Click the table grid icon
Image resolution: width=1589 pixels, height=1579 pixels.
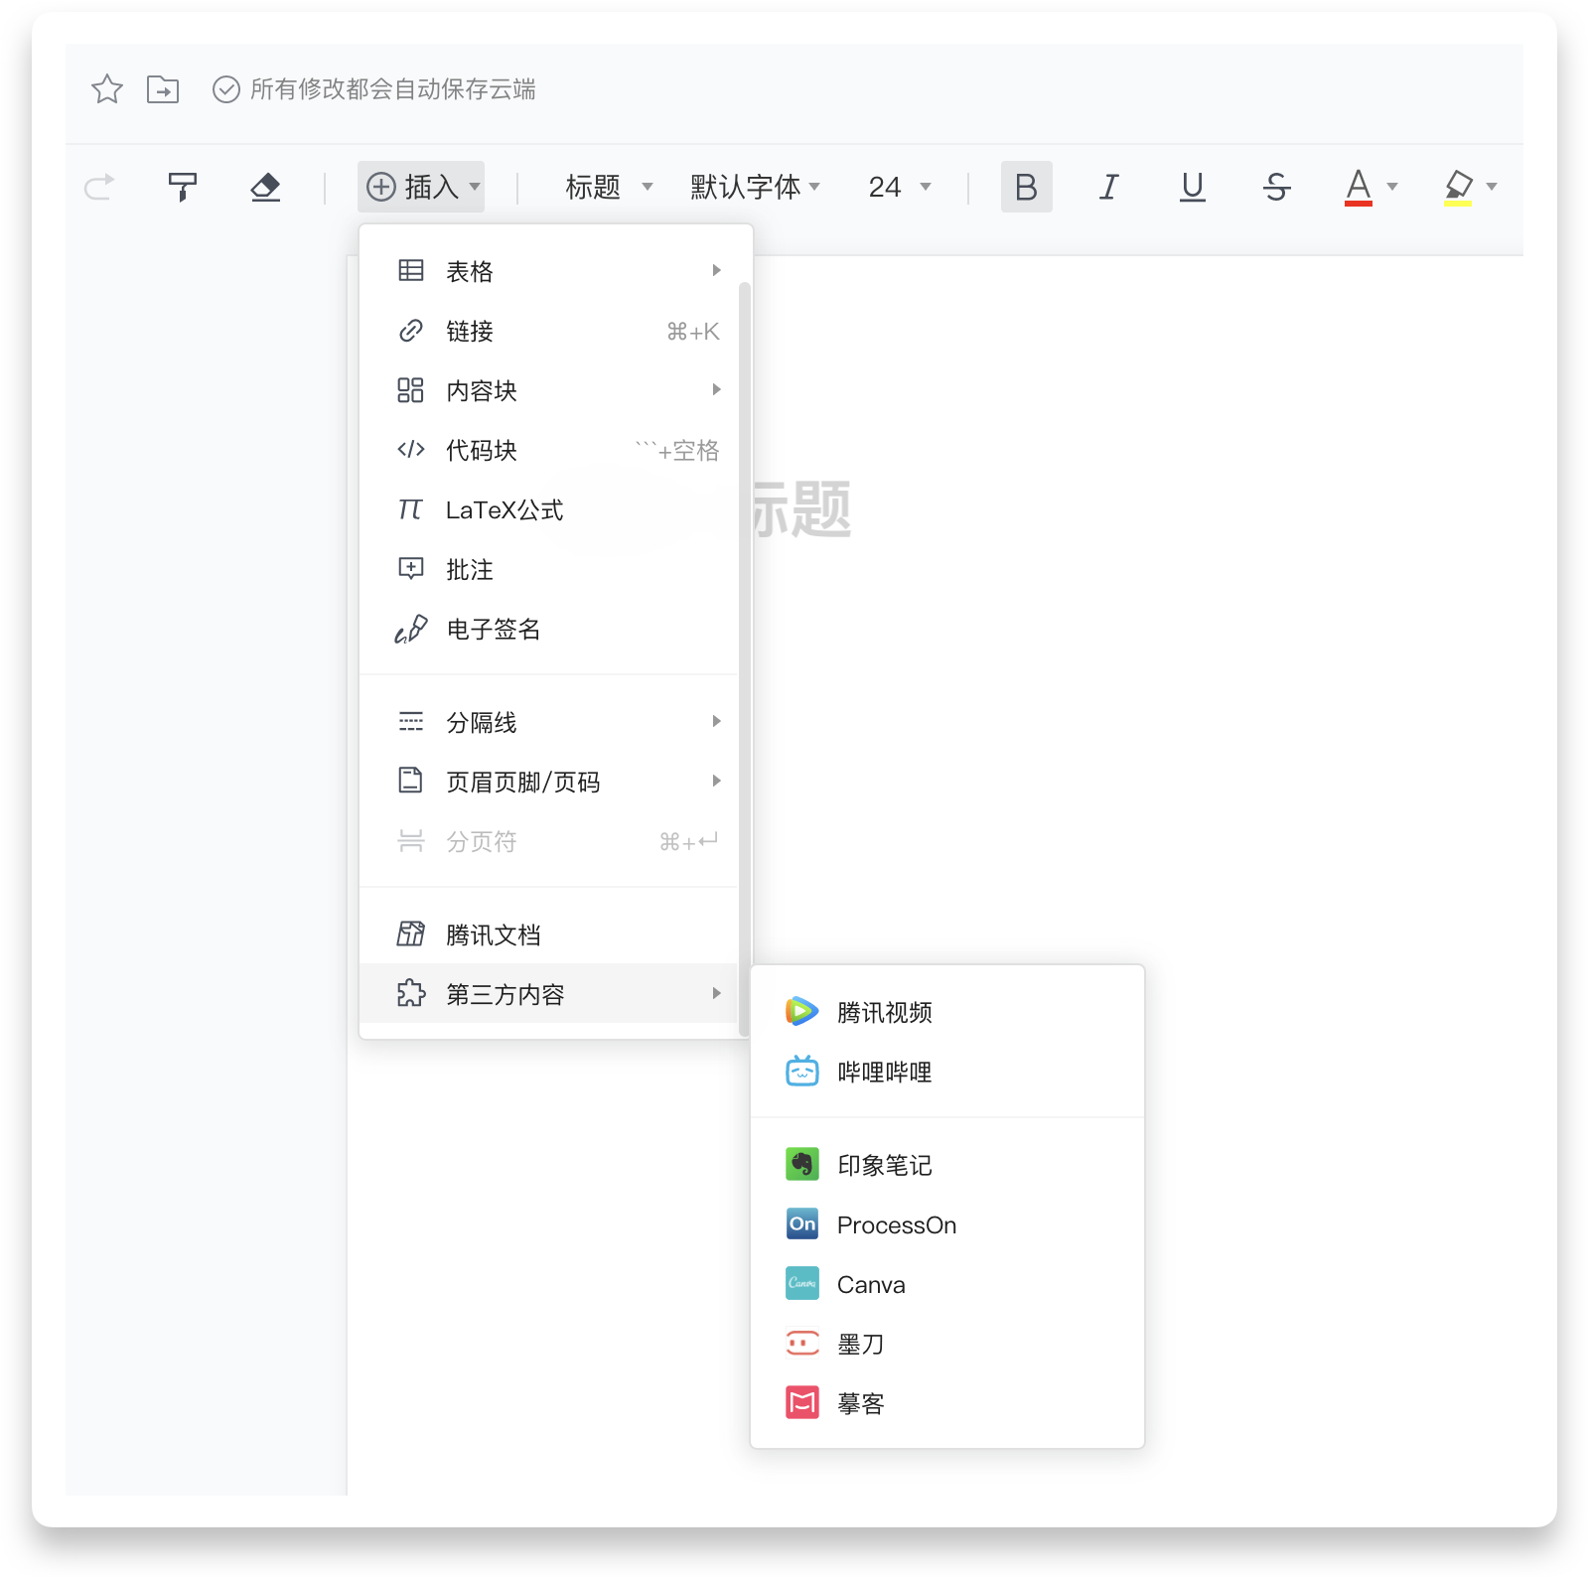pyautogui.click(x=411, y=270)
